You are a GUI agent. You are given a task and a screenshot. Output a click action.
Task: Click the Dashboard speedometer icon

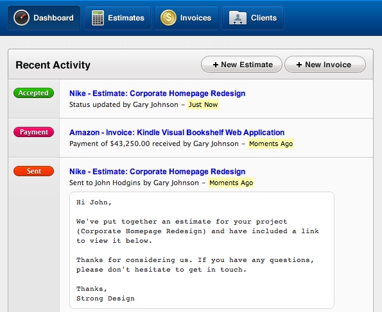coord(21,18)
